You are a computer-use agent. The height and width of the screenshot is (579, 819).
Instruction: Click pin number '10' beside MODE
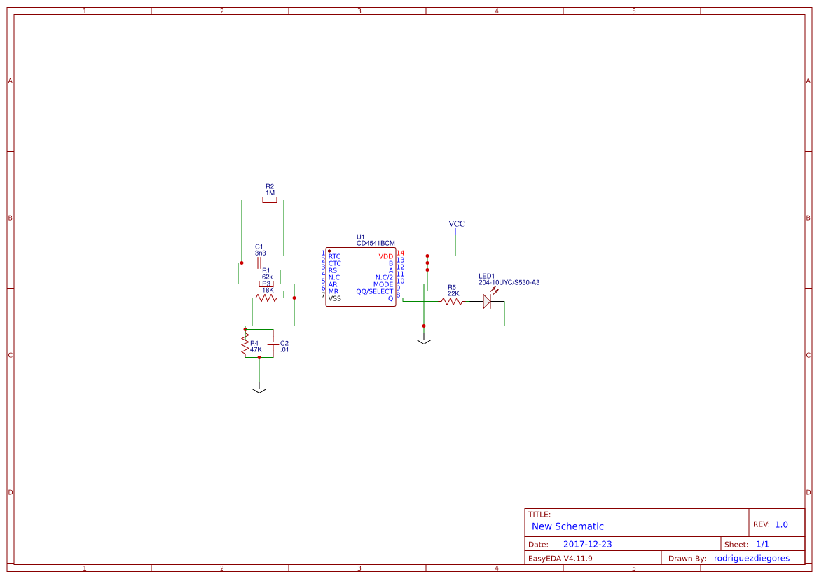pyautogui.click(x=400, y=281)
